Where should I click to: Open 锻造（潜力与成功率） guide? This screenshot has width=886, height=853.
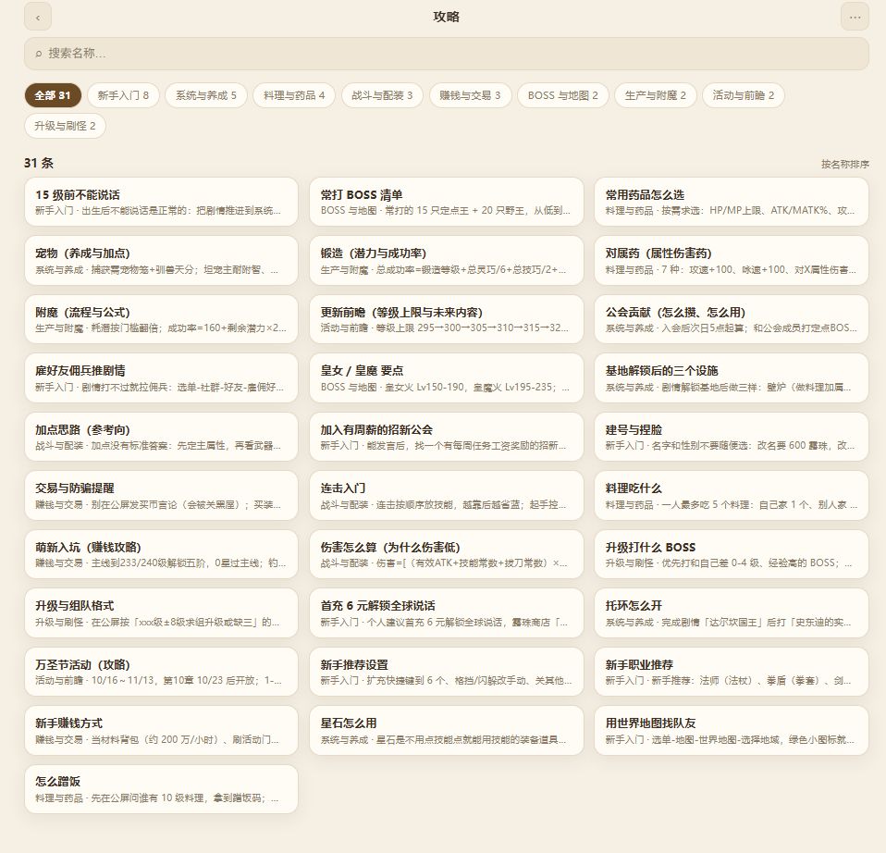point(447,261)
